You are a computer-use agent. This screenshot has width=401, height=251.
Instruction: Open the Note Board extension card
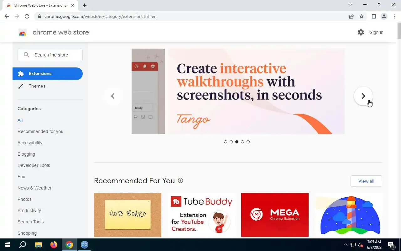128,215
